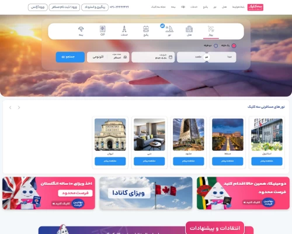Viewport: 292px width, 234px height.
Task: Open the insurance umbrella icon tab
Action: (81, 31)
